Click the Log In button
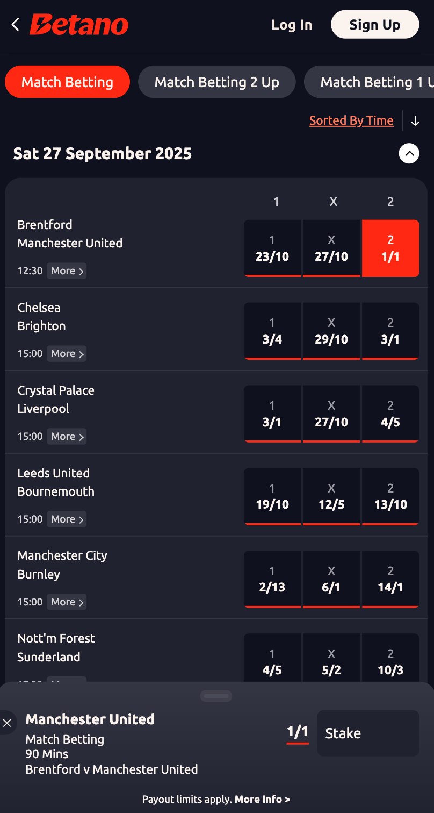This screenshot has height=813, width=434. (292, 25)
